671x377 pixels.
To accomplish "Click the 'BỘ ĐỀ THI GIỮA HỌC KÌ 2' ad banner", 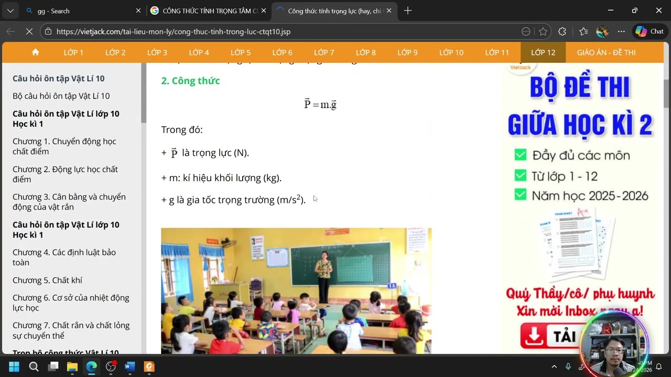I will 580,208.
